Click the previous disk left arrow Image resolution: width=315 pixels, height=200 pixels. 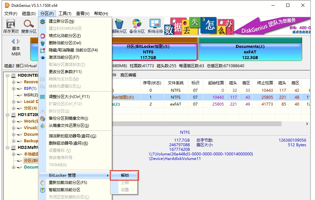13,42
